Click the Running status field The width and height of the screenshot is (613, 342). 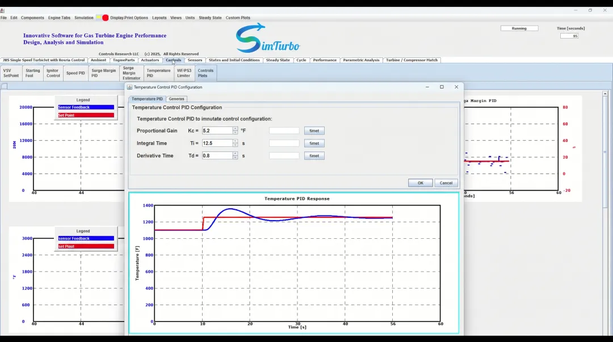pyautogui.click(x=519, y=28)
